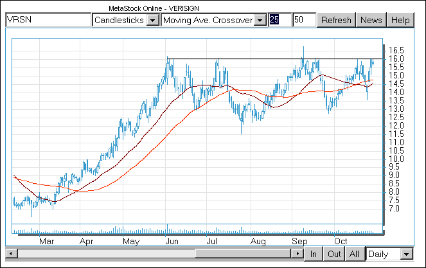The image size is (426, 268).
Task: Open the News button
Action: (371, 20)
